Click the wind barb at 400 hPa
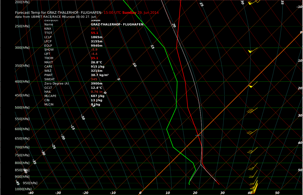Screen dimensions: 303x195 [x=253, y=85]
